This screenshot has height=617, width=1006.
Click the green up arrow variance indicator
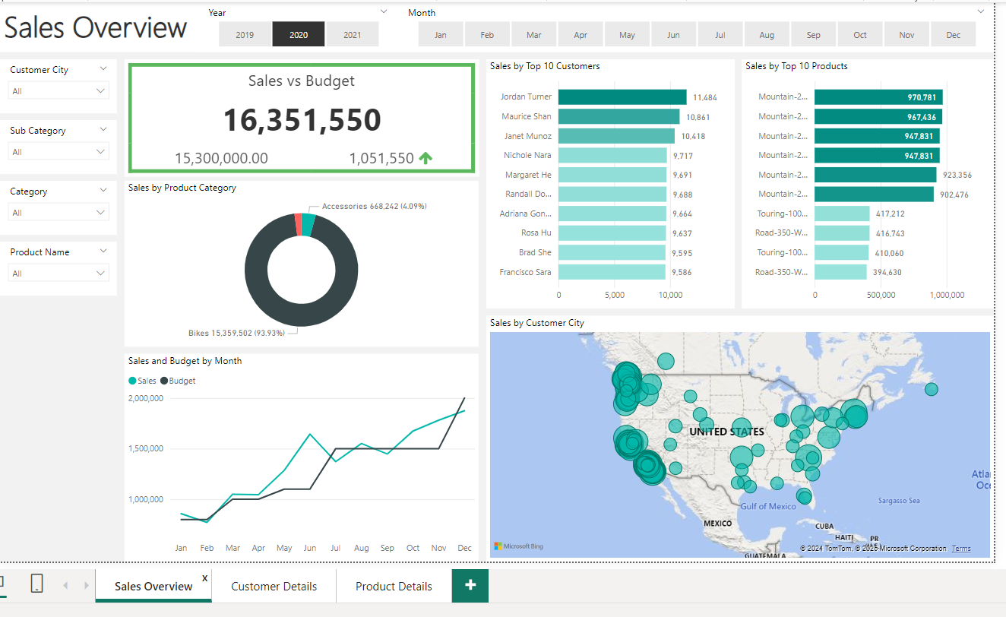tap(425, 158)
